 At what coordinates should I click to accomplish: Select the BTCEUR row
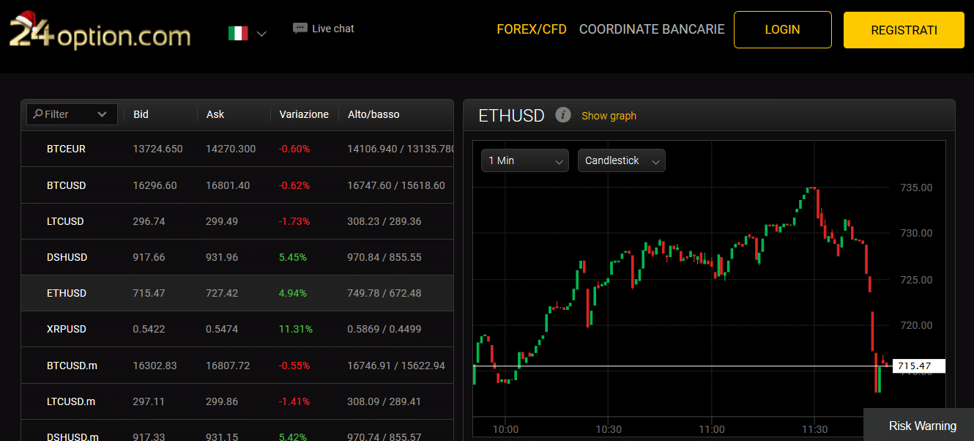237,149
